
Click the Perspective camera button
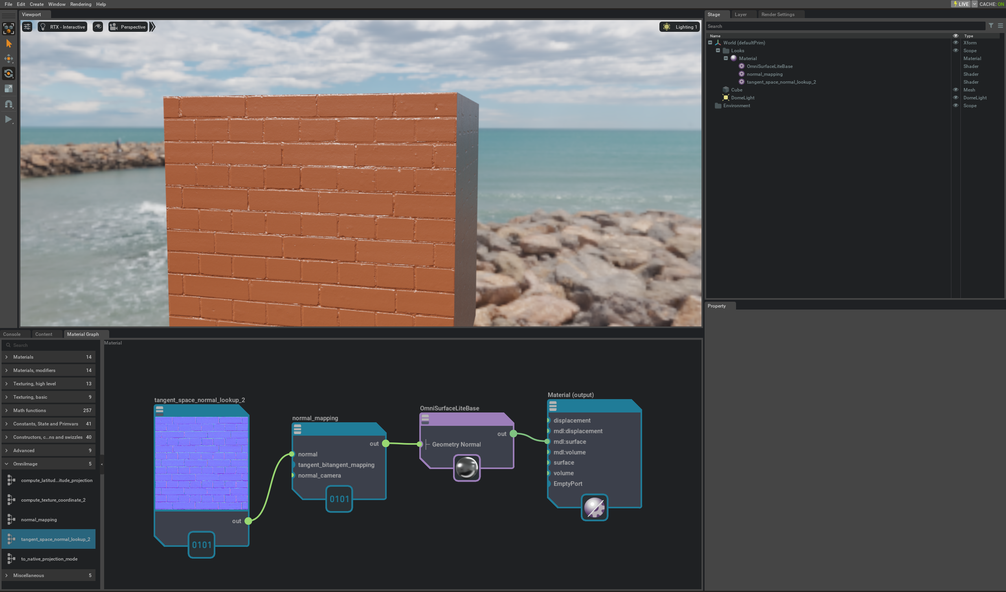pos(128,27)
